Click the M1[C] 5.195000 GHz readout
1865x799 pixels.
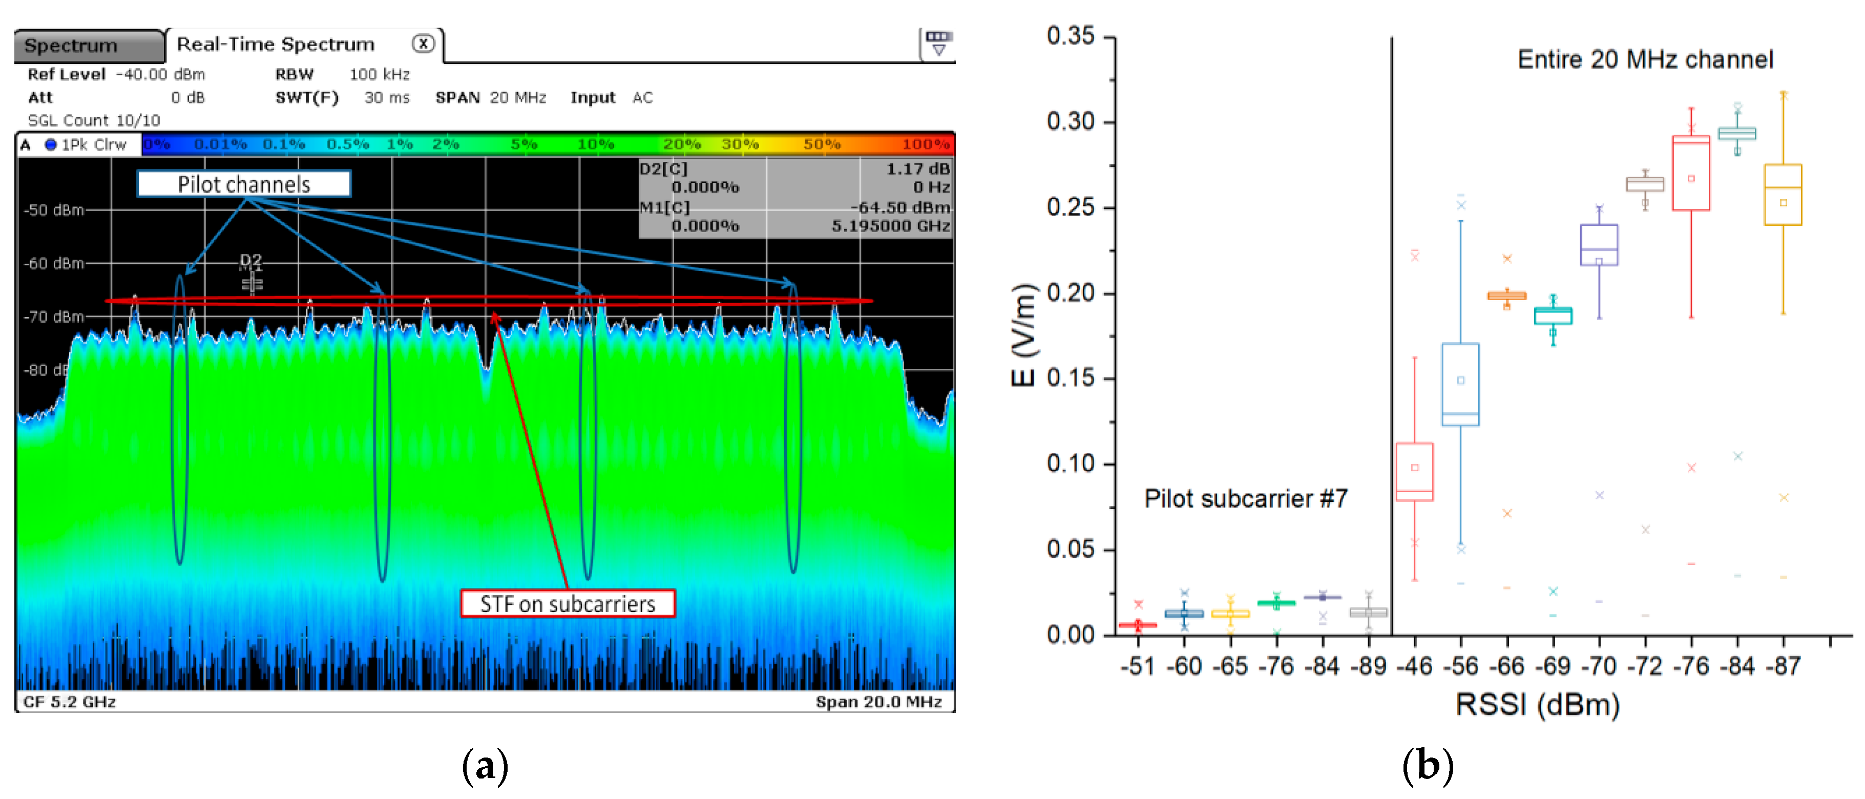(x=891, y=226)
